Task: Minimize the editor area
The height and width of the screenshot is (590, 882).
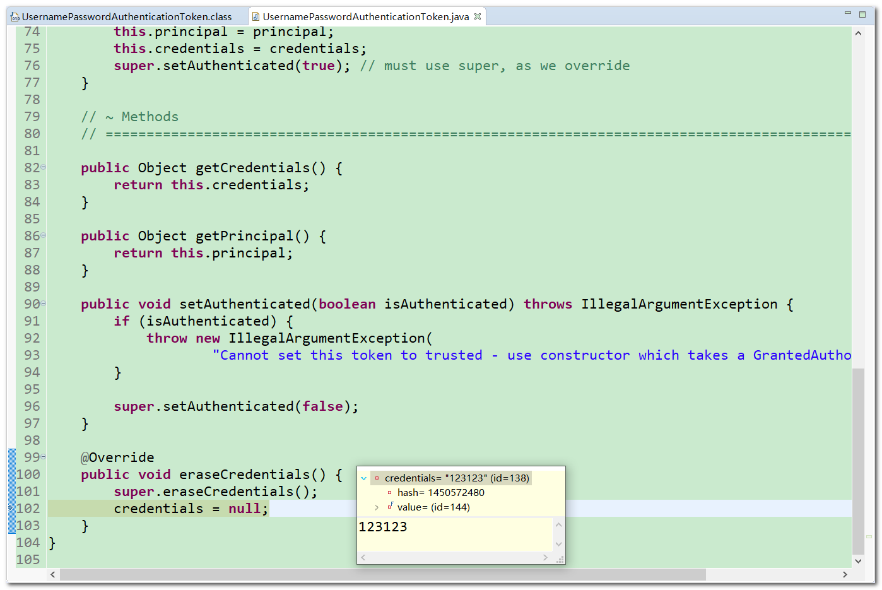Action: coord(848,13)
